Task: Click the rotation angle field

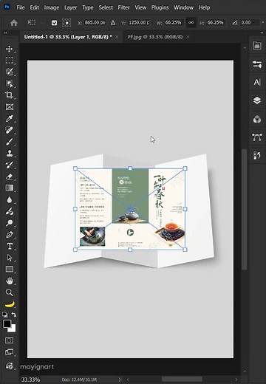Action: [250, 23]
